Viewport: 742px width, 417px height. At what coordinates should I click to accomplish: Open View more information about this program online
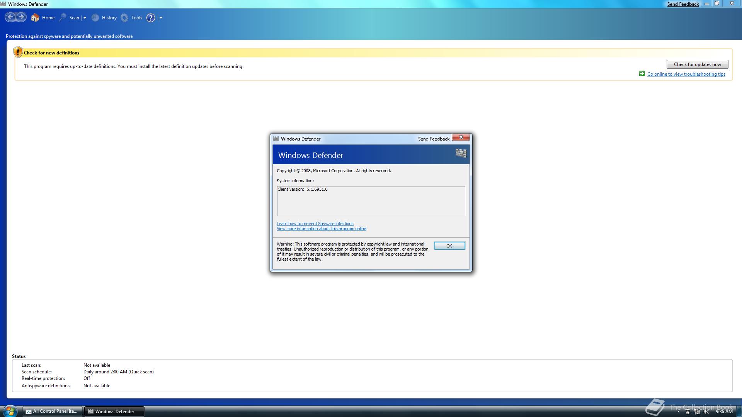(321, 229)
